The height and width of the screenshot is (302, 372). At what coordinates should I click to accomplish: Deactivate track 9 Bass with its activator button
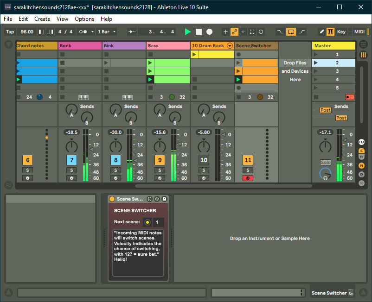point(160,160)
